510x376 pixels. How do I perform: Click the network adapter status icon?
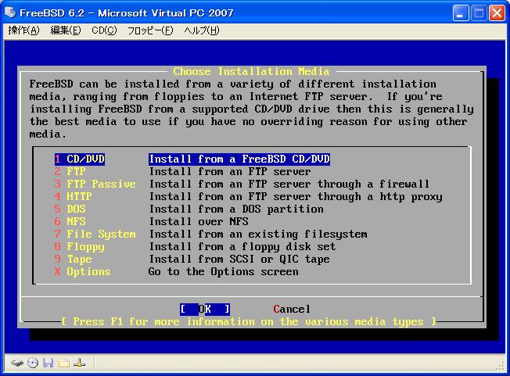79,363
